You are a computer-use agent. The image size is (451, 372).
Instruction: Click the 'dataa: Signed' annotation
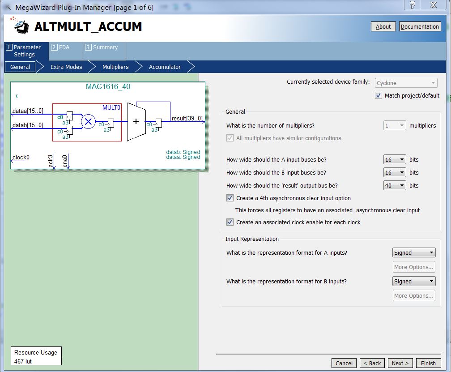point(183,157)
